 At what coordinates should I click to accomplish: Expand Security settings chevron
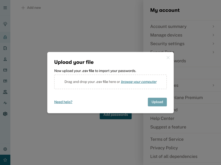click(213, 44)
